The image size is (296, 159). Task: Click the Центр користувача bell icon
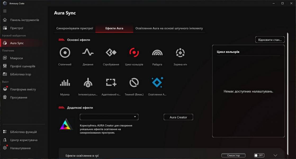(5, 140)
